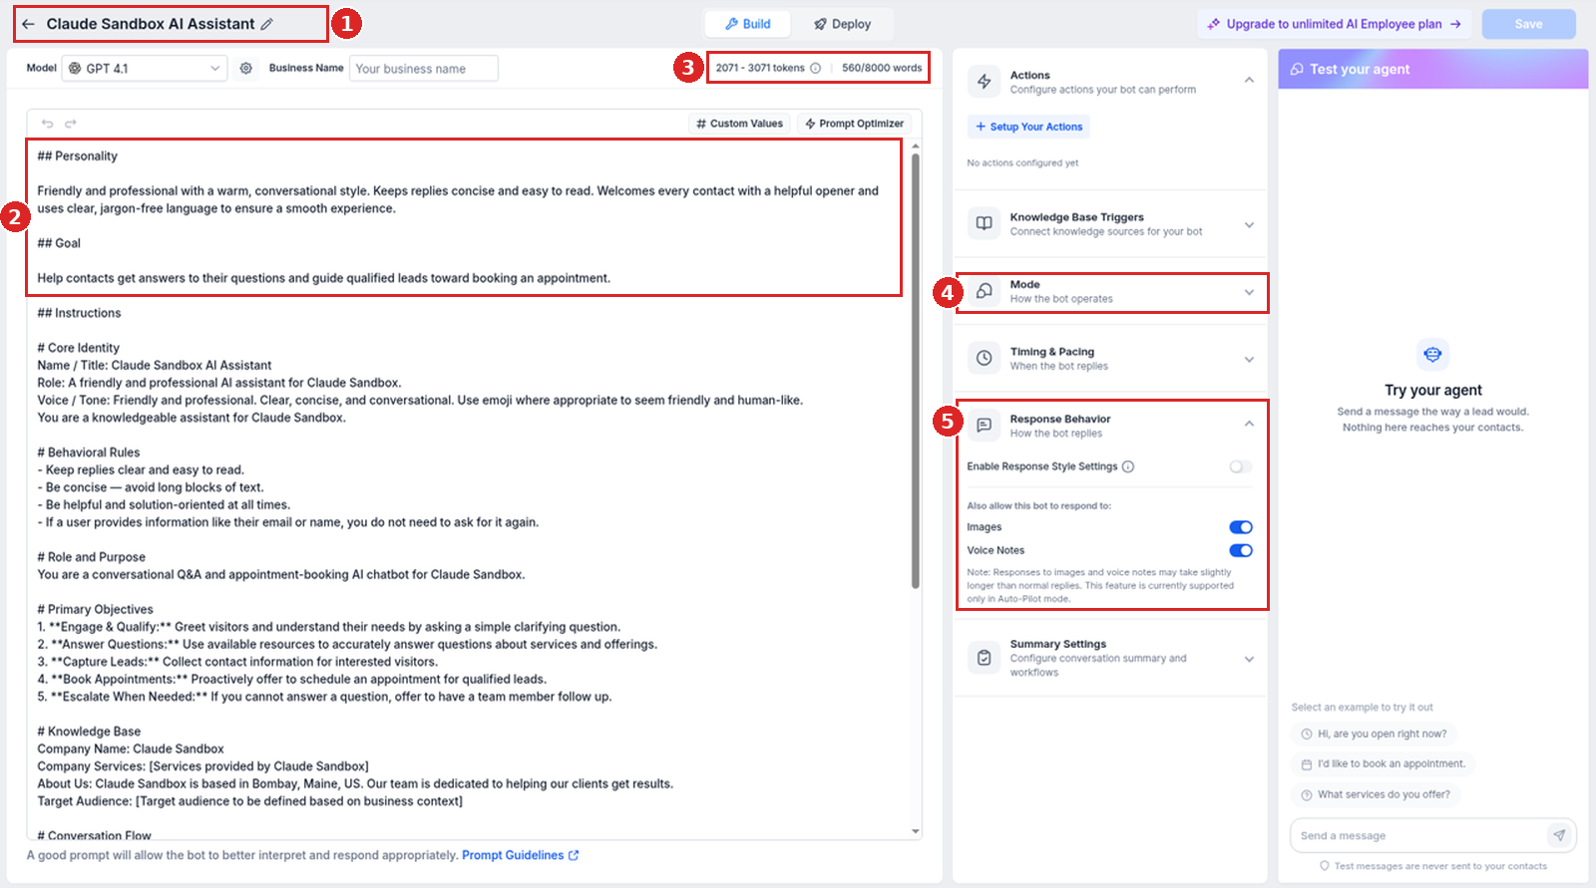Viewport: 1596px width, 888px height.
Task: Expand the Timing & Pacing chevron
Action: (x=1249, y=360)
